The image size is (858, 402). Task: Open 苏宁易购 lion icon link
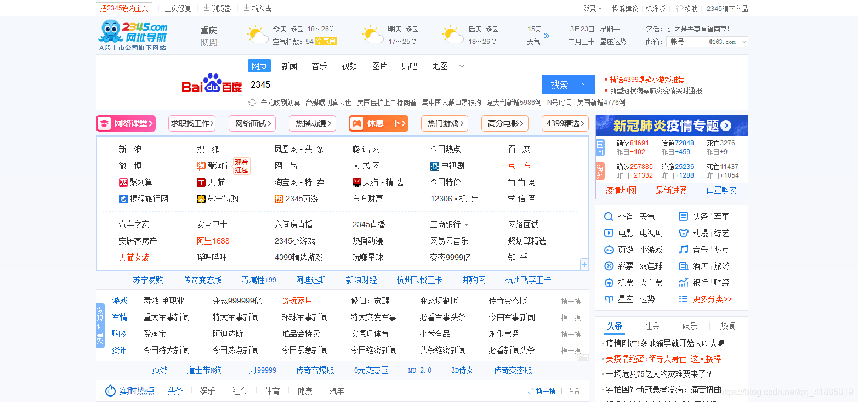click(217, 199)
